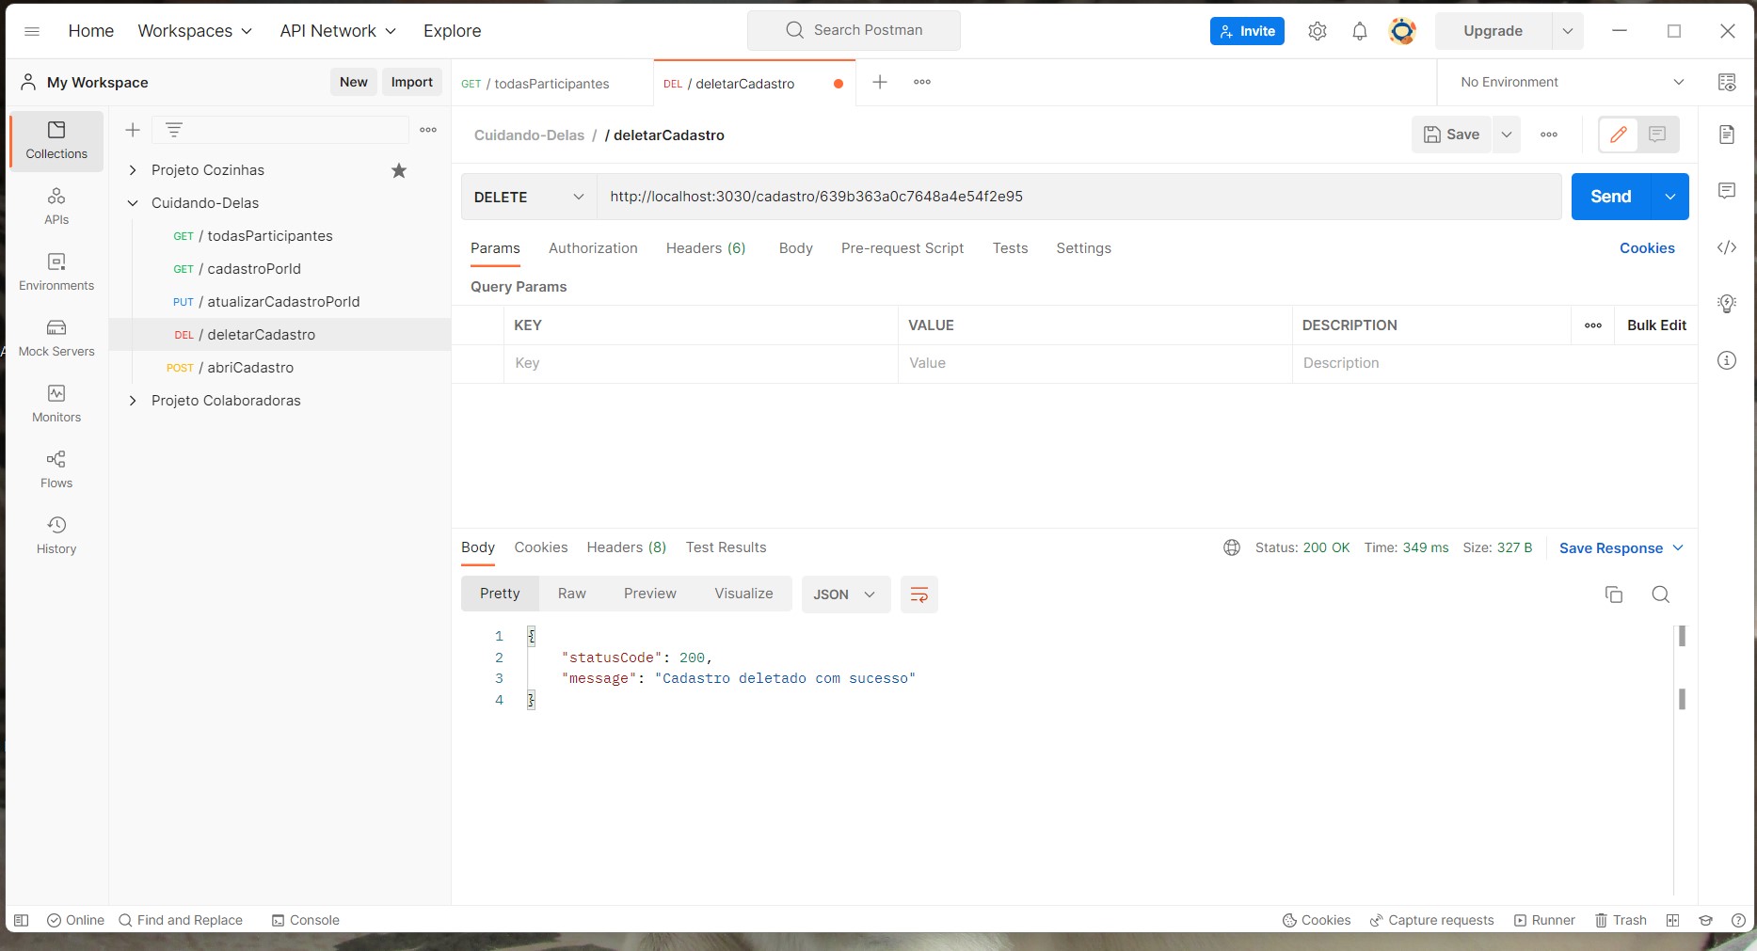Expand the Projeto Colaboradoras collection
Viewport: 1757px width, 951px height.
133,400
